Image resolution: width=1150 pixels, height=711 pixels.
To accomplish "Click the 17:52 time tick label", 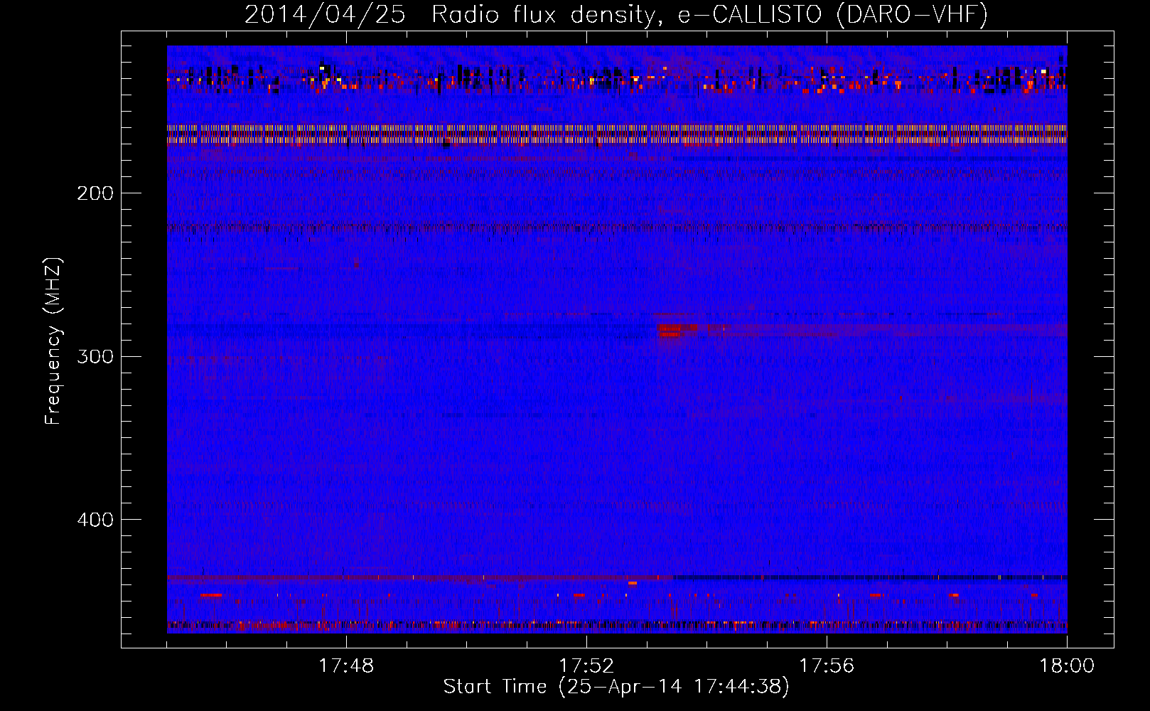I will [586, 666].
